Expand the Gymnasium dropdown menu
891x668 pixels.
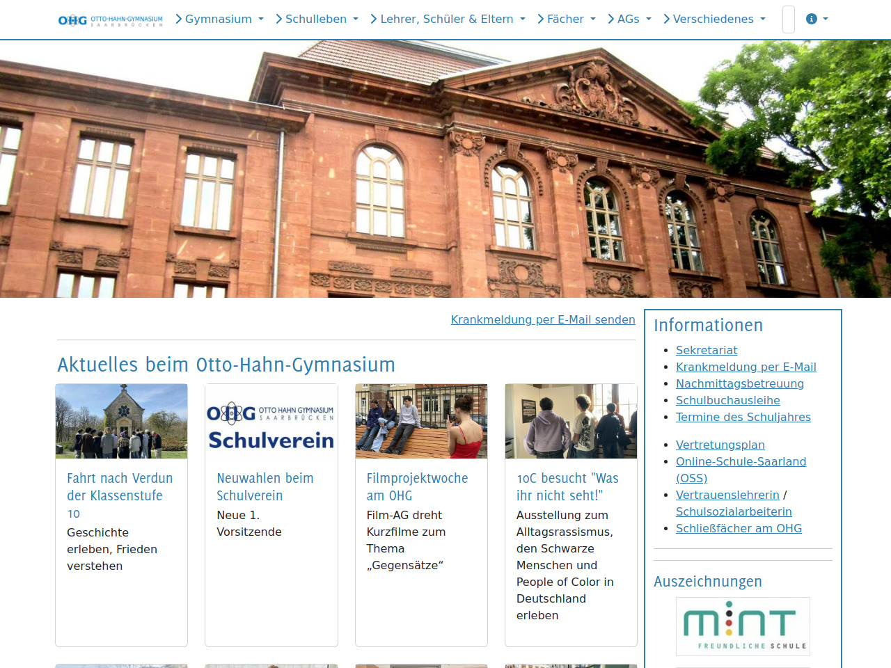[219, 19]
